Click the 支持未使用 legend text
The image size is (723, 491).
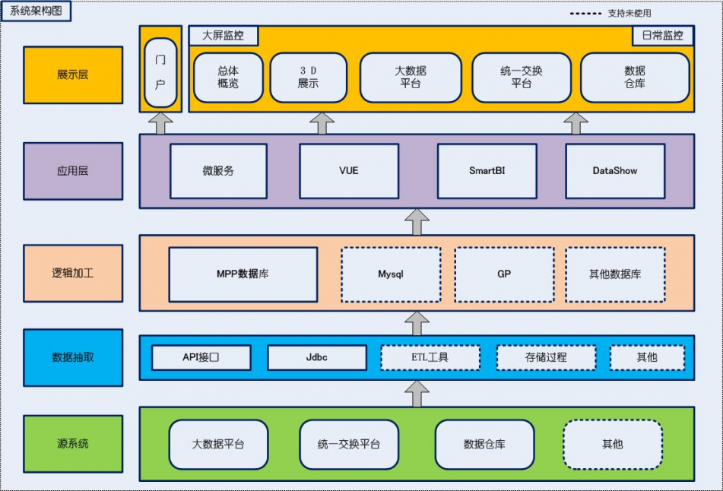coord(629,14)
